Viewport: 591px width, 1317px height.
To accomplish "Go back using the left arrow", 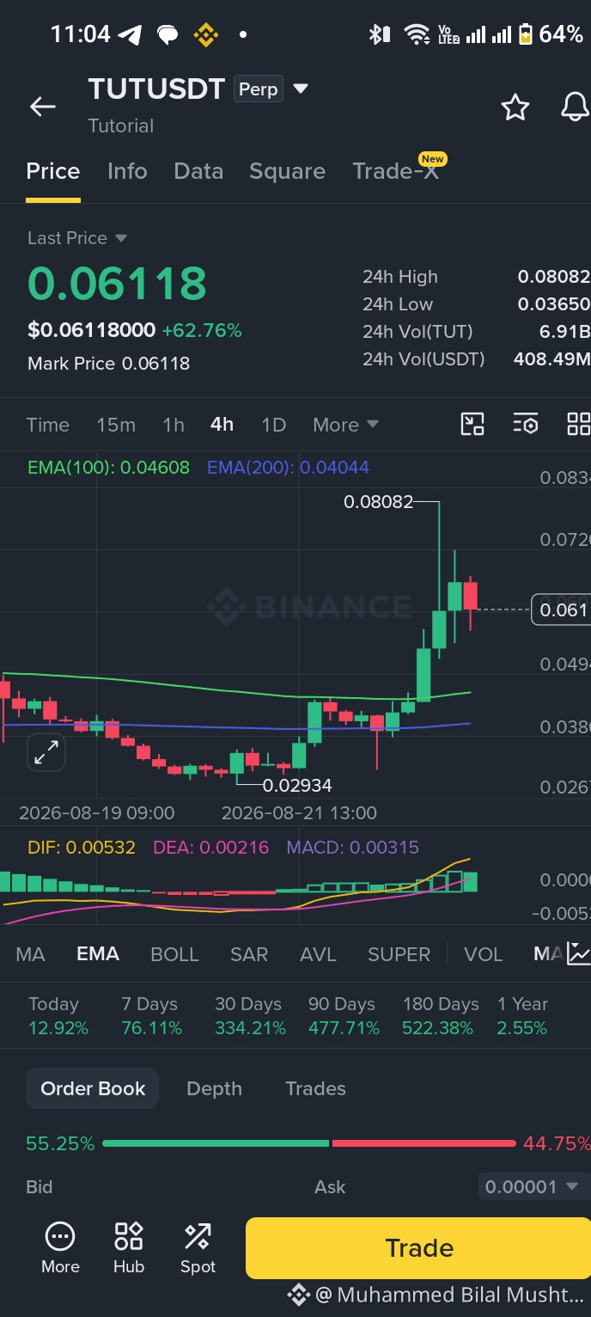I will click(x=42, y=107).
